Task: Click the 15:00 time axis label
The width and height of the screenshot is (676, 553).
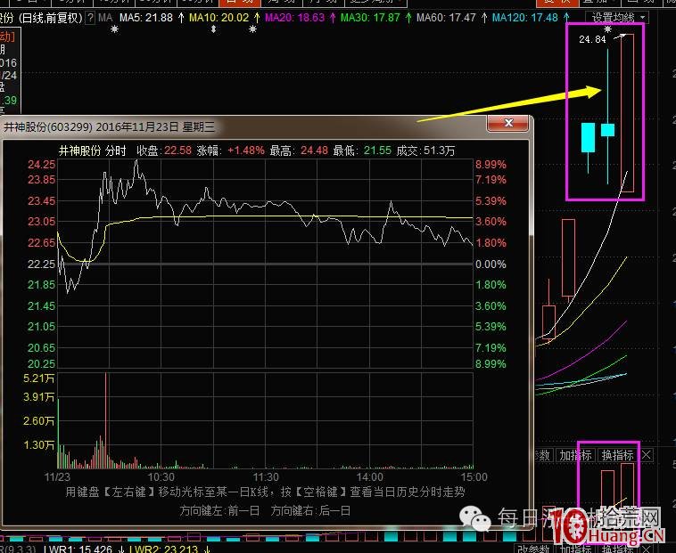Action: [474, 477]
